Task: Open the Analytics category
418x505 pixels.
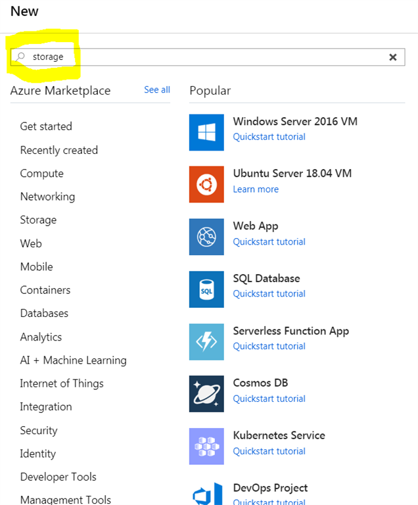Action: tap(41, 337)
